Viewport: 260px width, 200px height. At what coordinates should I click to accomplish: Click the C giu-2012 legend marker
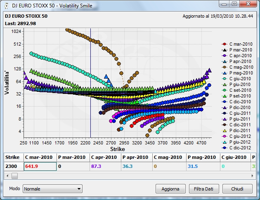pos(225,136)
